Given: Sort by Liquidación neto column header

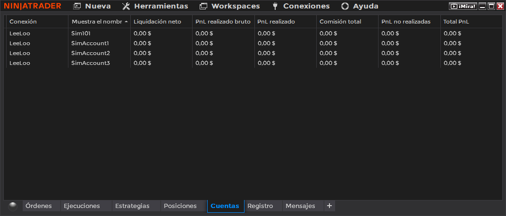Looking at the screenshot, I should [161, 22].
